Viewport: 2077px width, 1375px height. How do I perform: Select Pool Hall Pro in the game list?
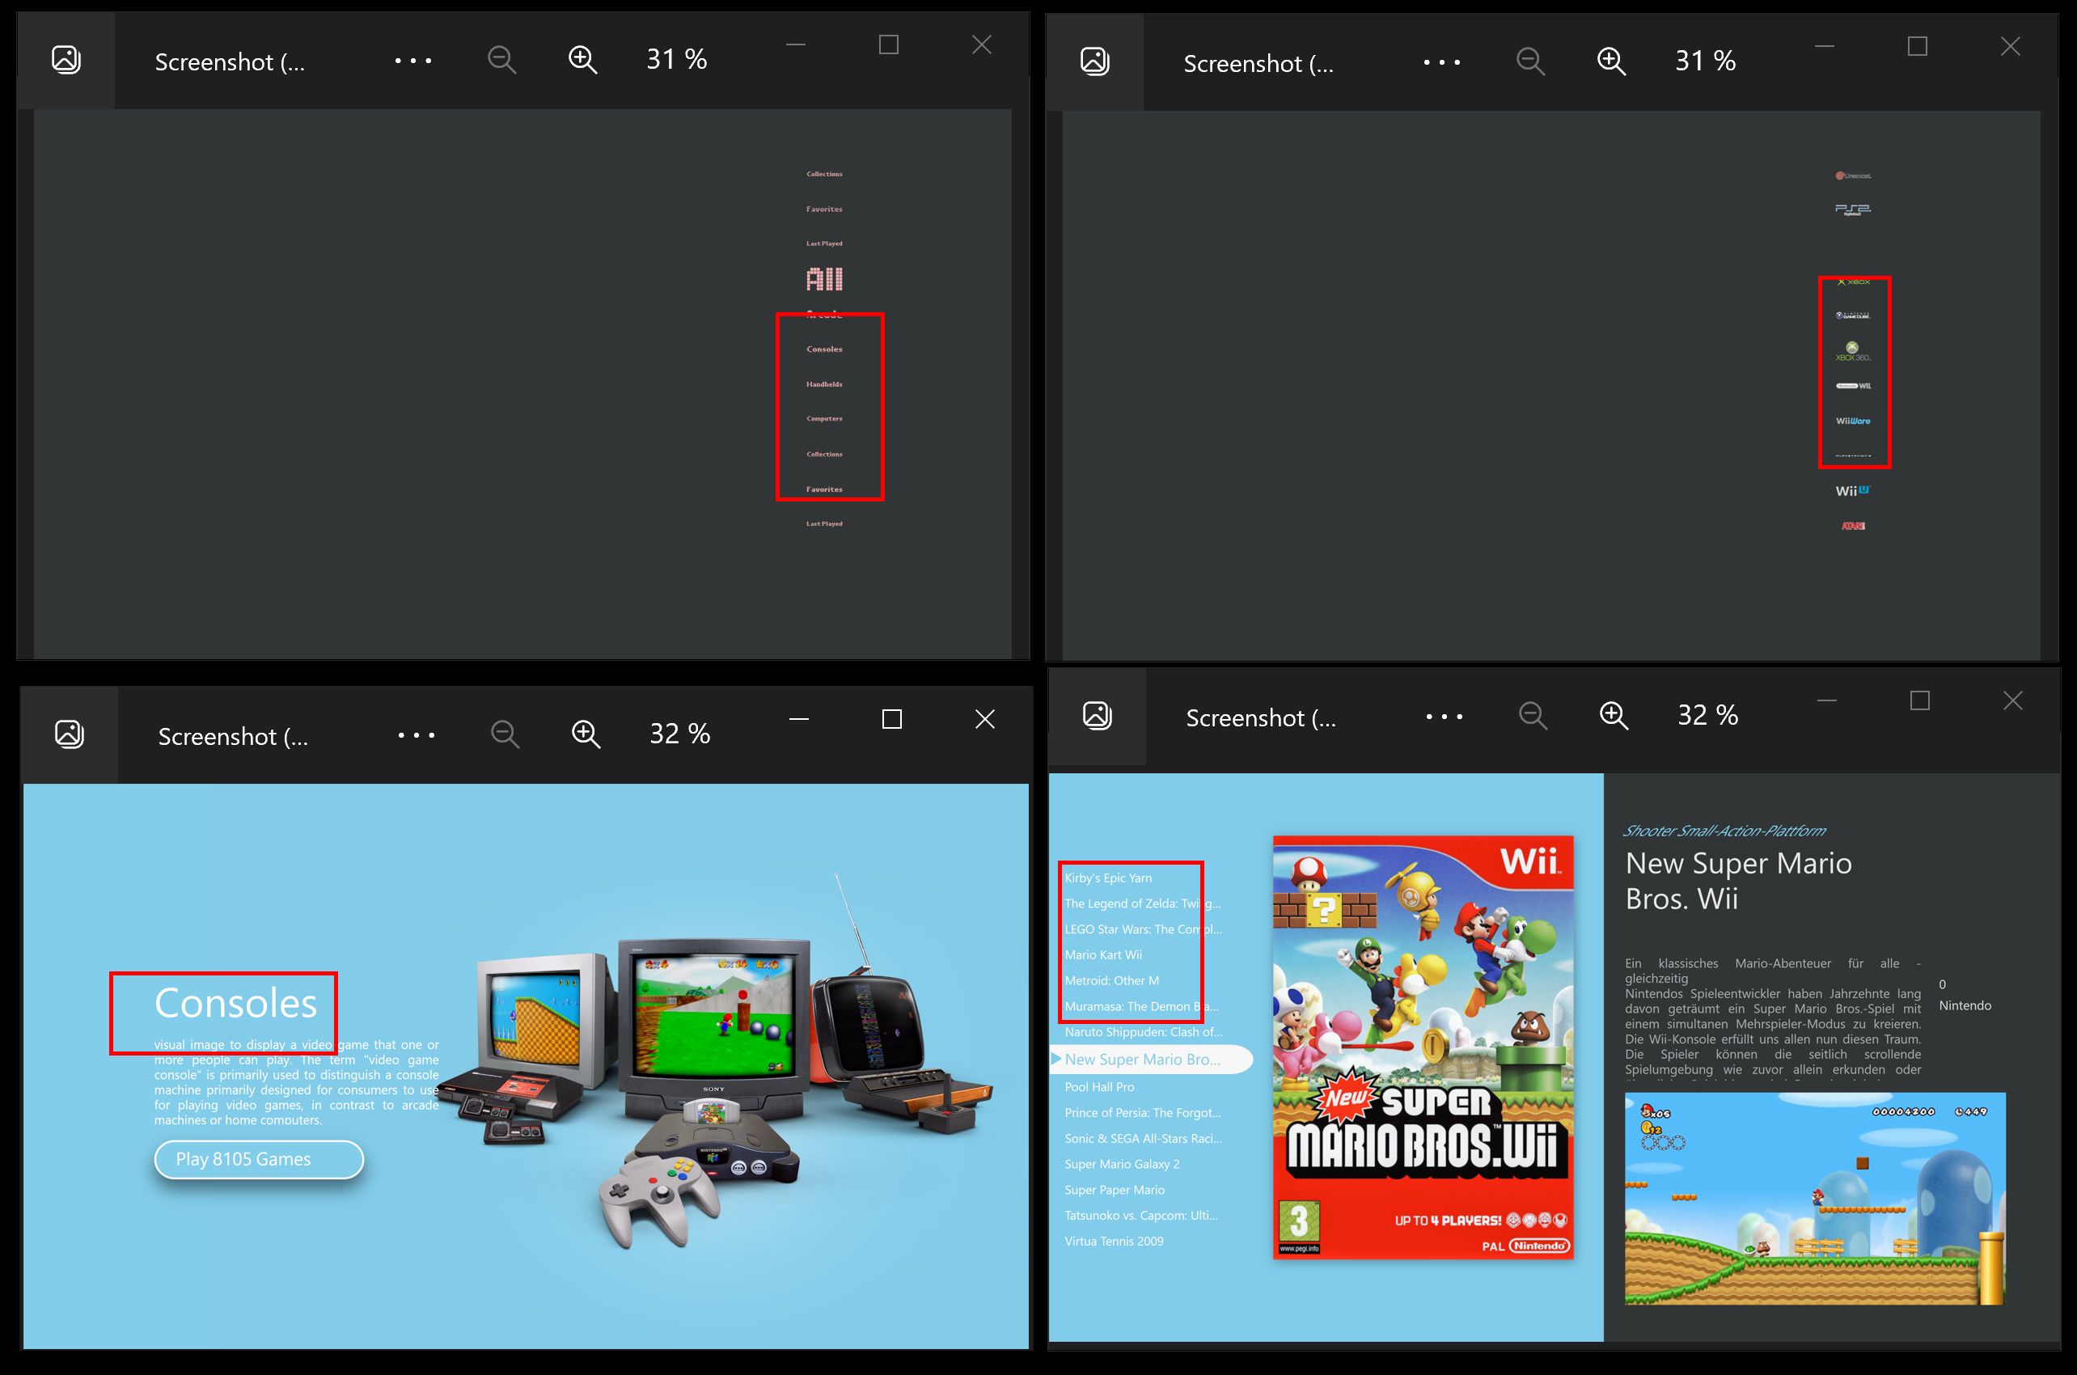click(x=1099, y=1086)
